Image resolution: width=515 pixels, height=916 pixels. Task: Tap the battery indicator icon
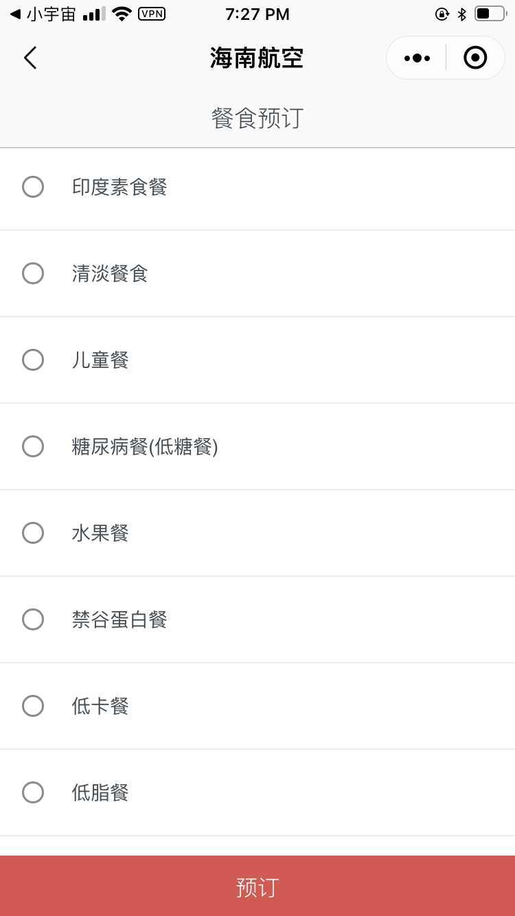tap(490, 14)
